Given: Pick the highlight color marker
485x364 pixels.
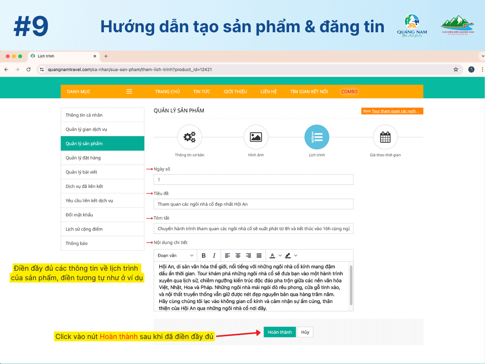Looking at the screenshot, I should coord(288,256).
